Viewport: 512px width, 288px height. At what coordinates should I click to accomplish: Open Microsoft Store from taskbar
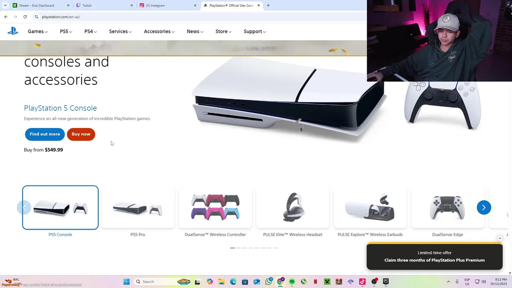[x=245, y=282]
